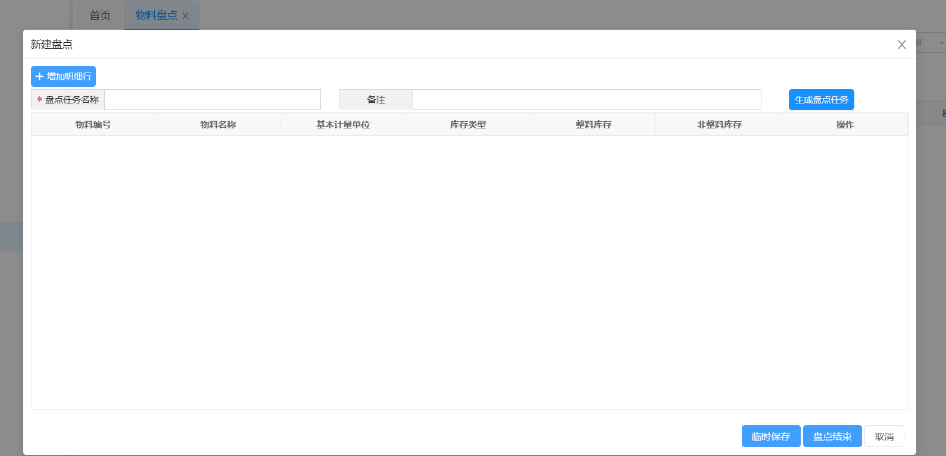This screenshot has height=456, width=946.
Task: Cancel the dialog with 取消
Action: pos(884,436)
